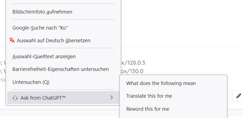Click the version text ending 128.0.3
This screenshot has height=118, width=243.
[133, 63]
